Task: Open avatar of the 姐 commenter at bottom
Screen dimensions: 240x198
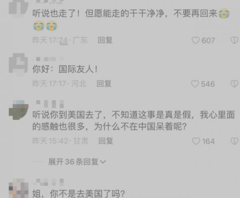Action: [x=18, y=188]
